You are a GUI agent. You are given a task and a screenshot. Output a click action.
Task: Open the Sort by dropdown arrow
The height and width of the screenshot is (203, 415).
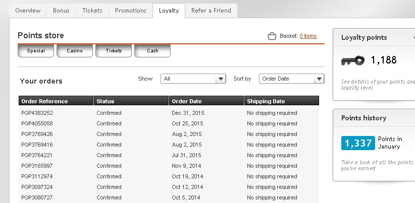point(319,79)
